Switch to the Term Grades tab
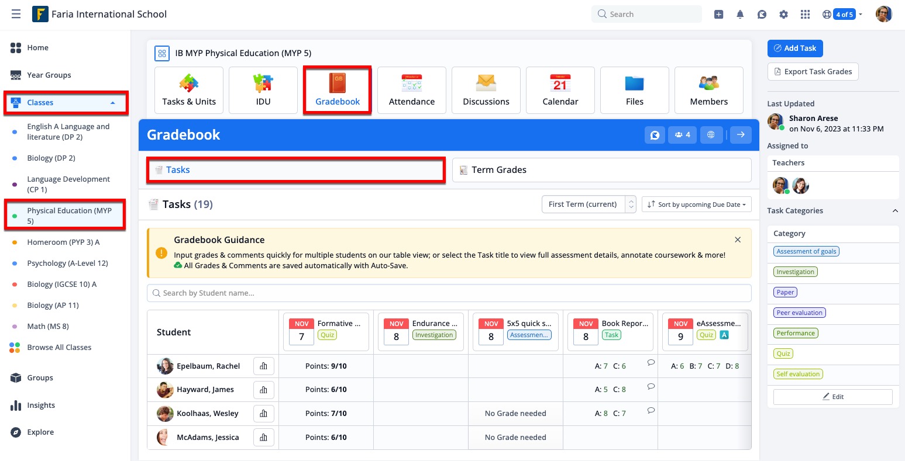Image resolution: width=905 pixels, height=461 pixels. coord(601,170)
